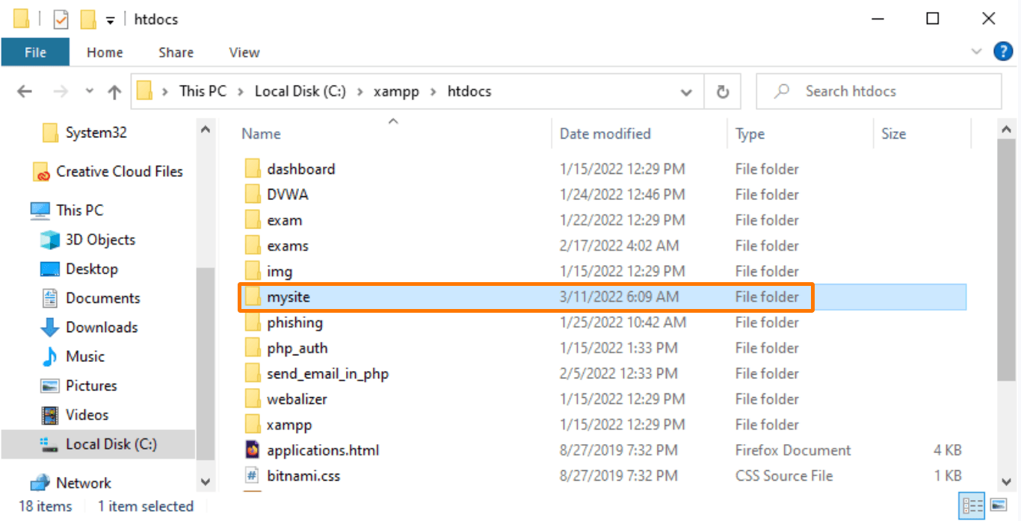The image size is (1021, 521).
Task: Click This PC in the address bar
Action: point(203,91)
